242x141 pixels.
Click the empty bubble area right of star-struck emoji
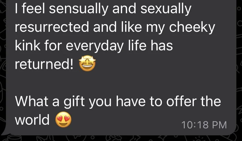162,63
